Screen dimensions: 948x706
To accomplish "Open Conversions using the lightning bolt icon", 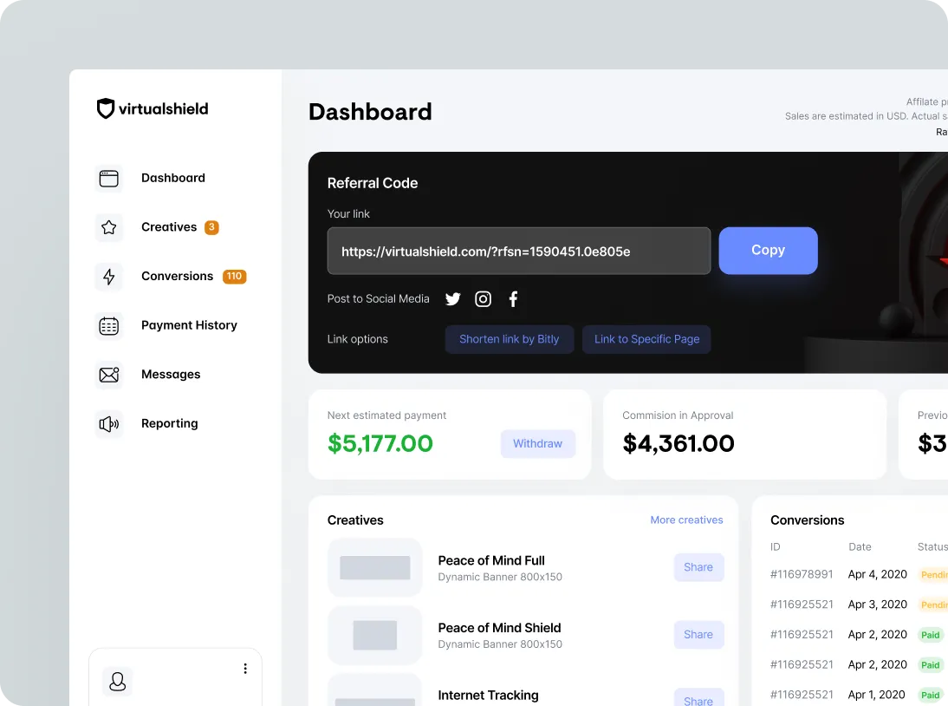I will [108, 276].
